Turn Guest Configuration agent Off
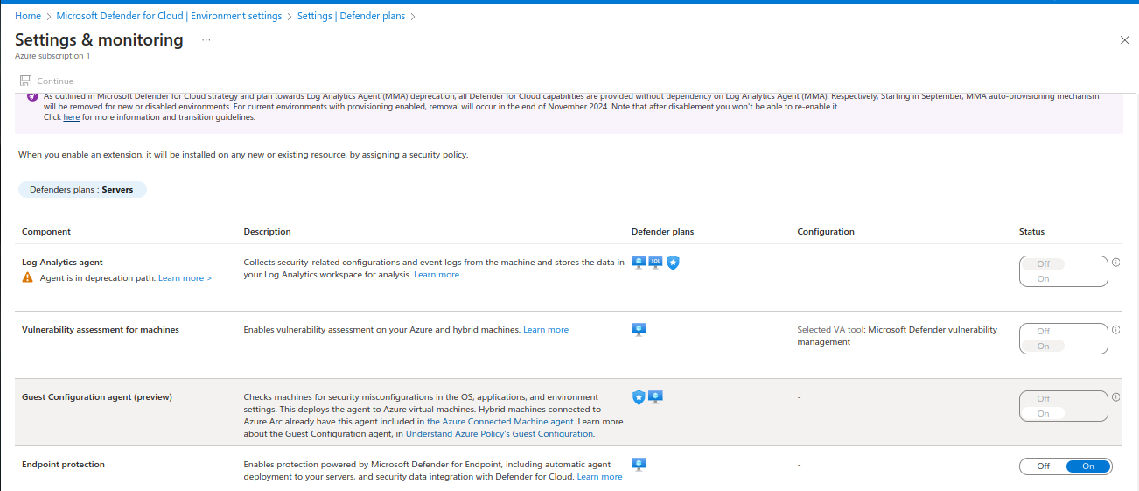Image resolution: width=1139 pixels, height=491 pixels. 1043,399
